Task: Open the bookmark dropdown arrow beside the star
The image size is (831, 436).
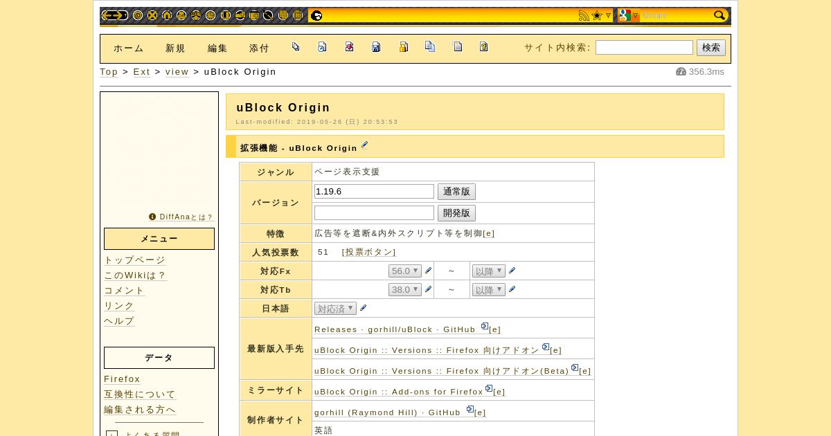Action: (609, 15)
